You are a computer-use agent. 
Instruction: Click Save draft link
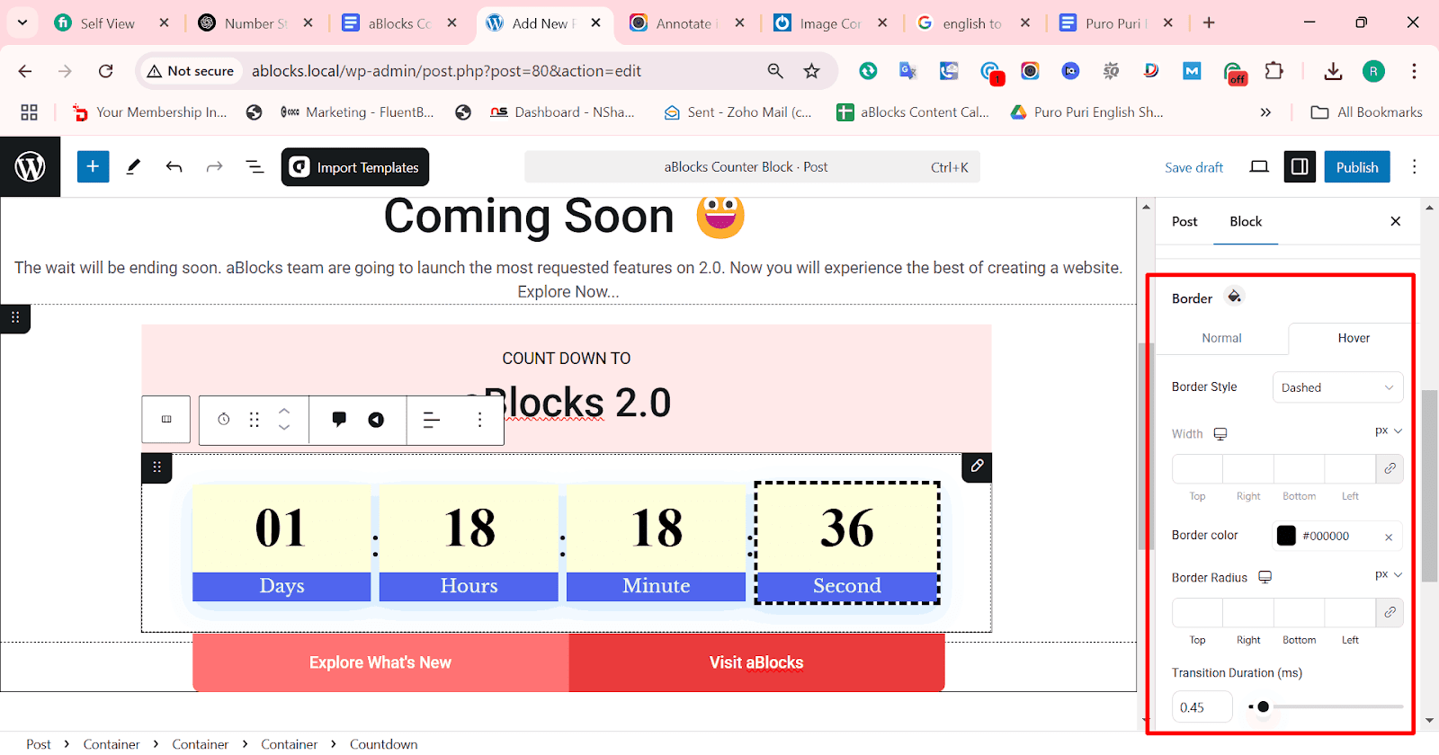(x=1193, y=167)
